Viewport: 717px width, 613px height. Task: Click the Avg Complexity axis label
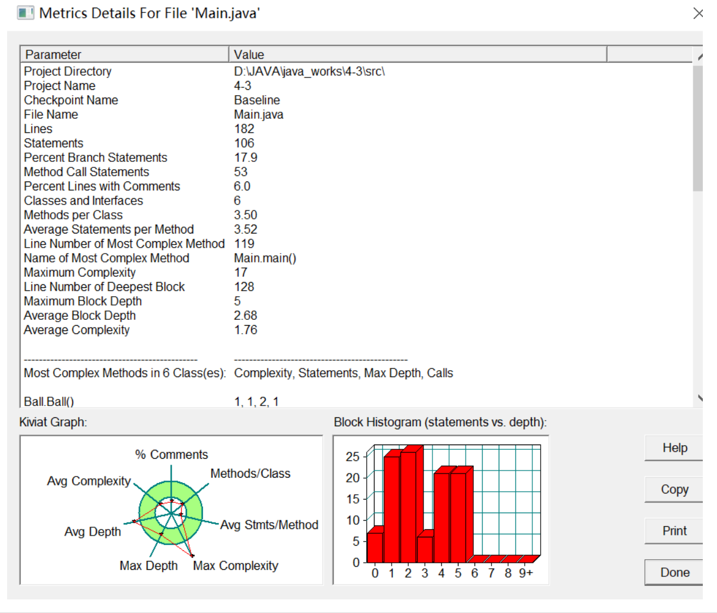89,481
